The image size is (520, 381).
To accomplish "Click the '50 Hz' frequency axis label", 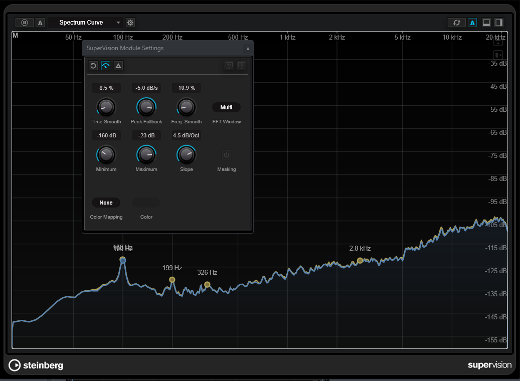I will 73,37.
